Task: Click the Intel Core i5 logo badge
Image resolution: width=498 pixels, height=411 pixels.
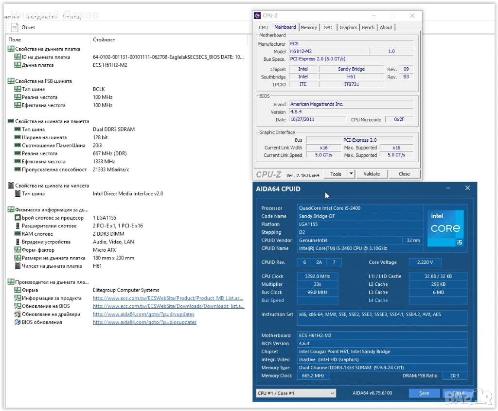Action: point(445,228)
